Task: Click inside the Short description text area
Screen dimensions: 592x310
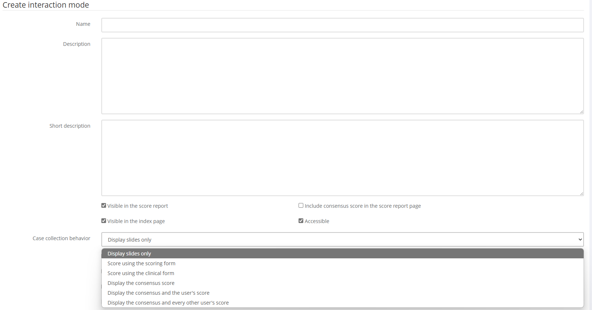Action: pos(342,158)
